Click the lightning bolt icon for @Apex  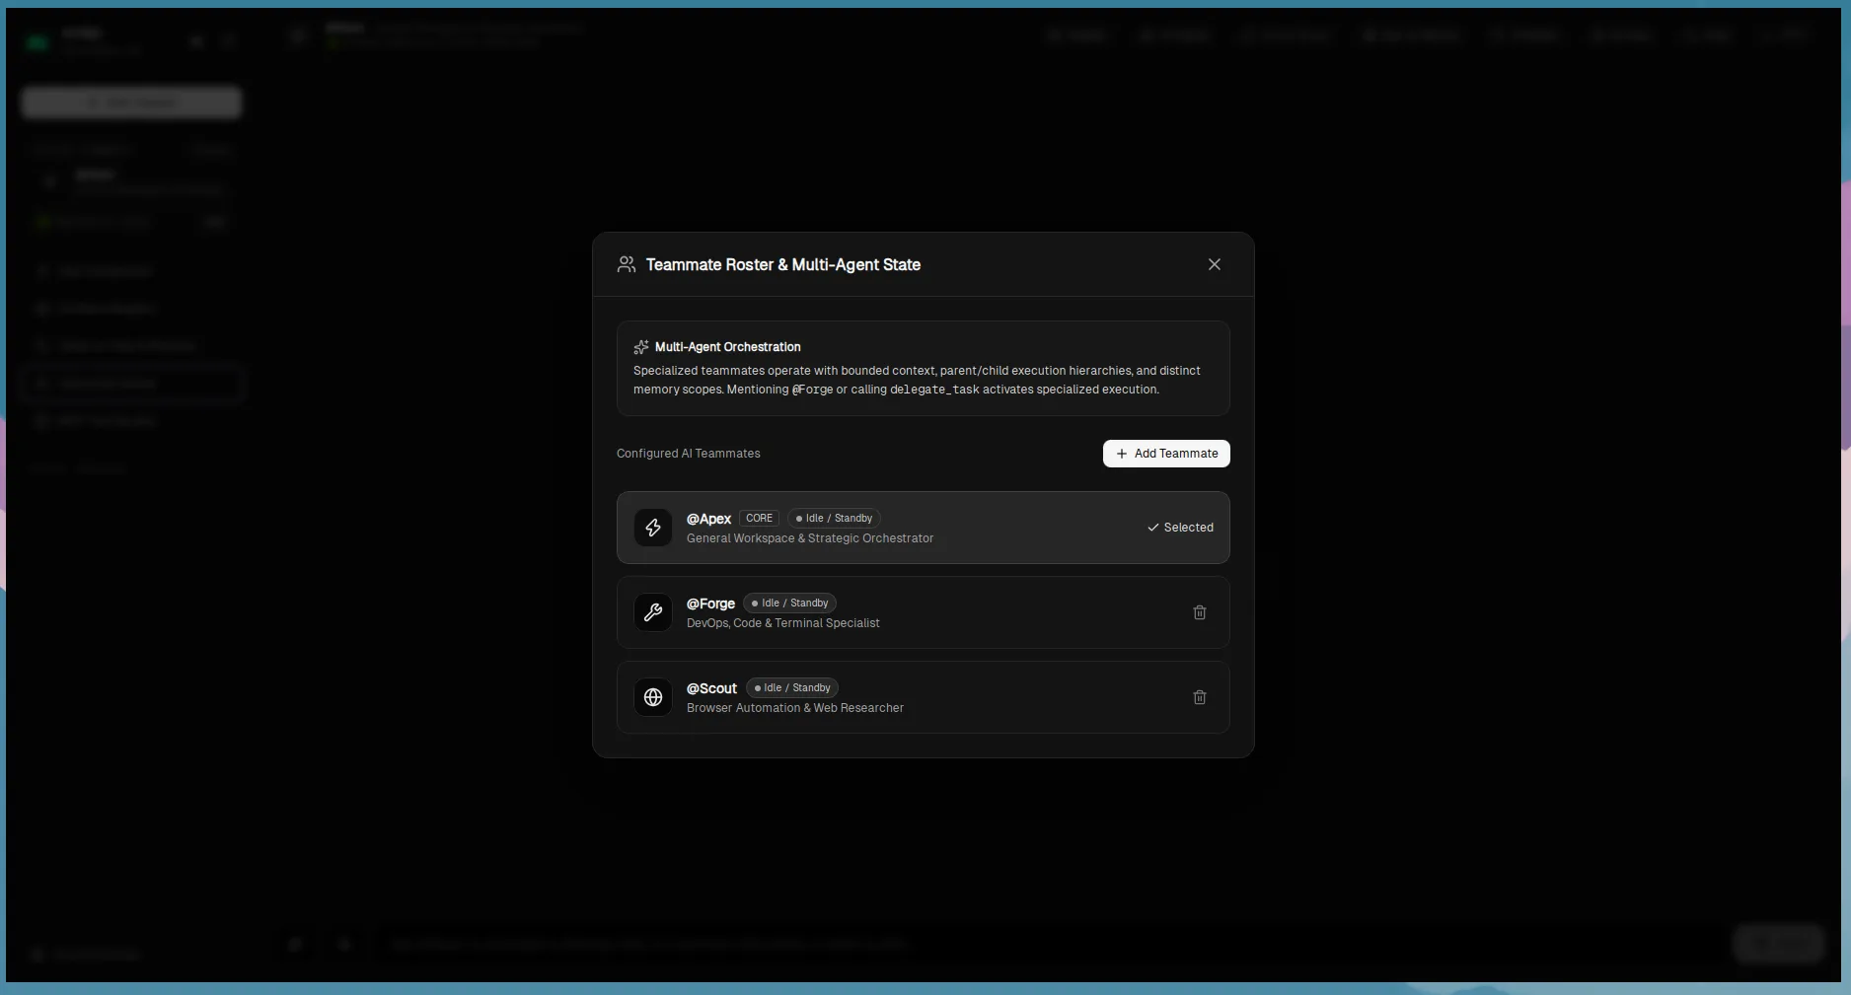653,528
